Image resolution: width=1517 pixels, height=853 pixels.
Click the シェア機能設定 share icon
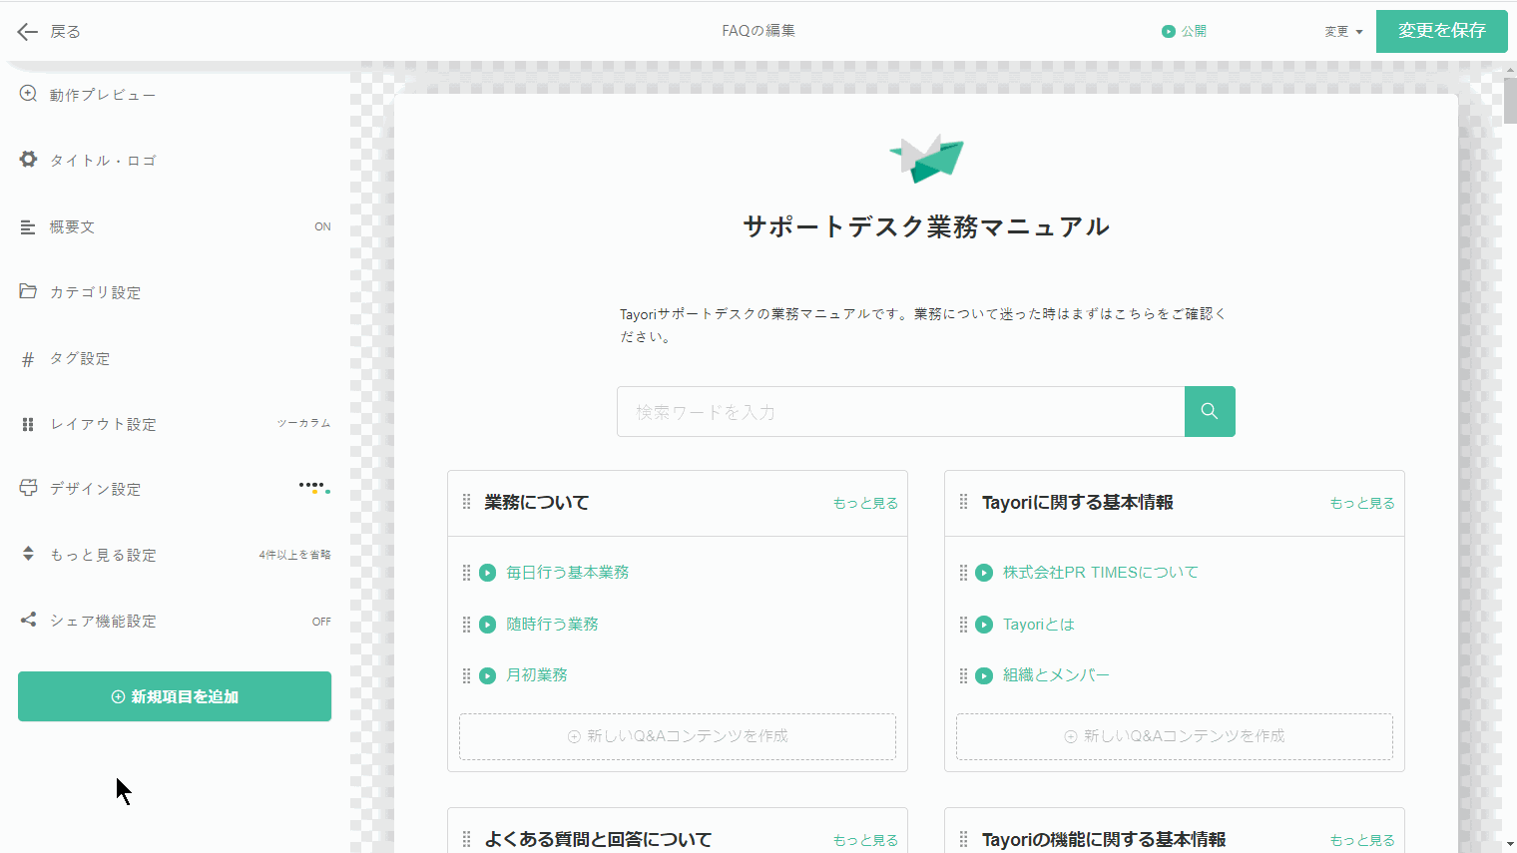(x=28, y=620)
